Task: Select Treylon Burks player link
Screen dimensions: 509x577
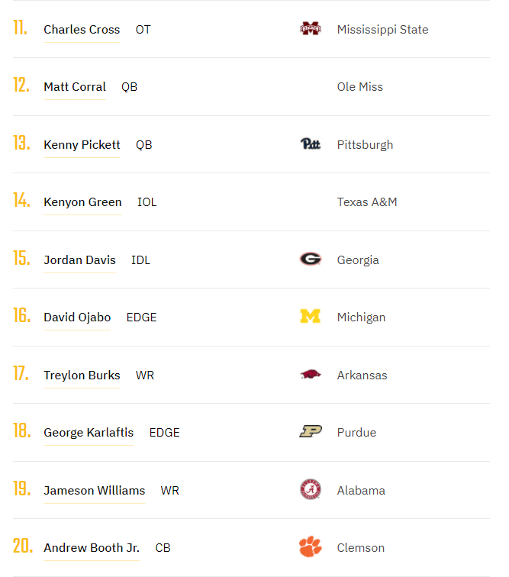Action: [82, 376]
